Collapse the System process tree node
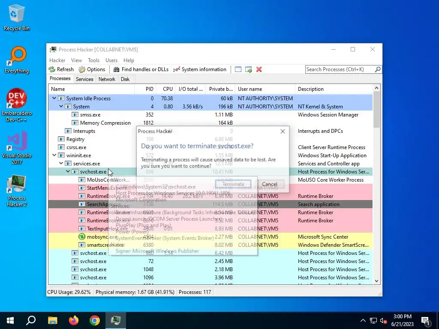Screen dimensions: 439x329 (61, 106)
